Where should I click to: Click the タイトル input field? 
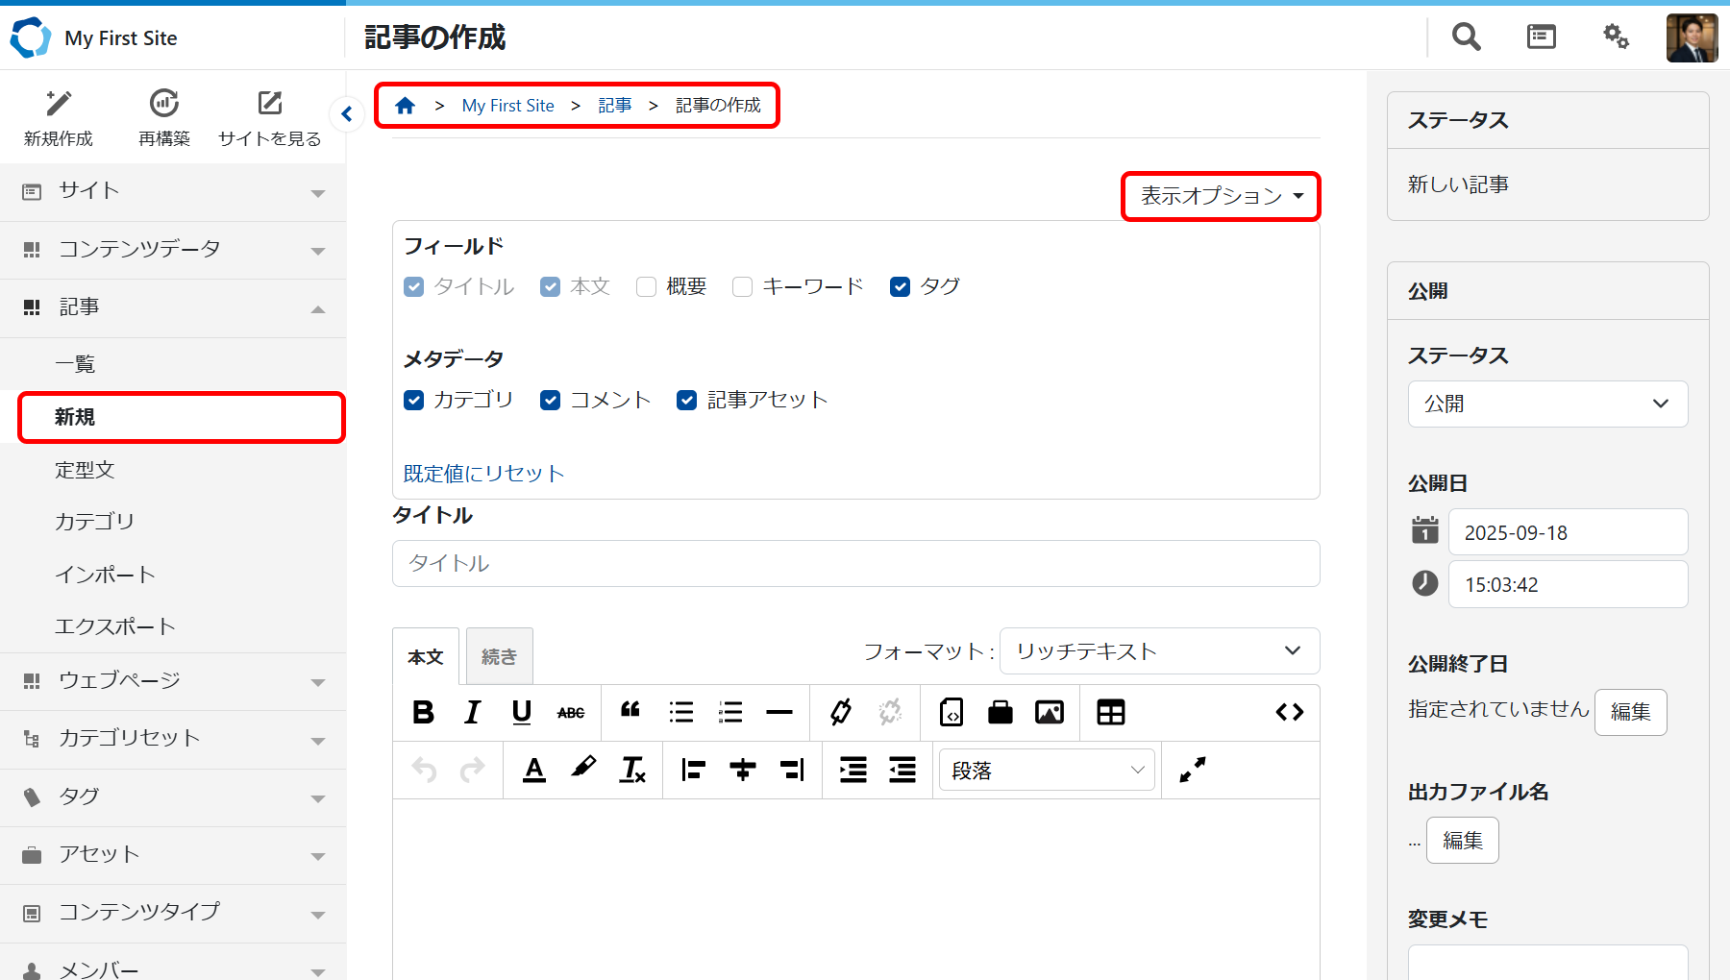click(855, 563)
